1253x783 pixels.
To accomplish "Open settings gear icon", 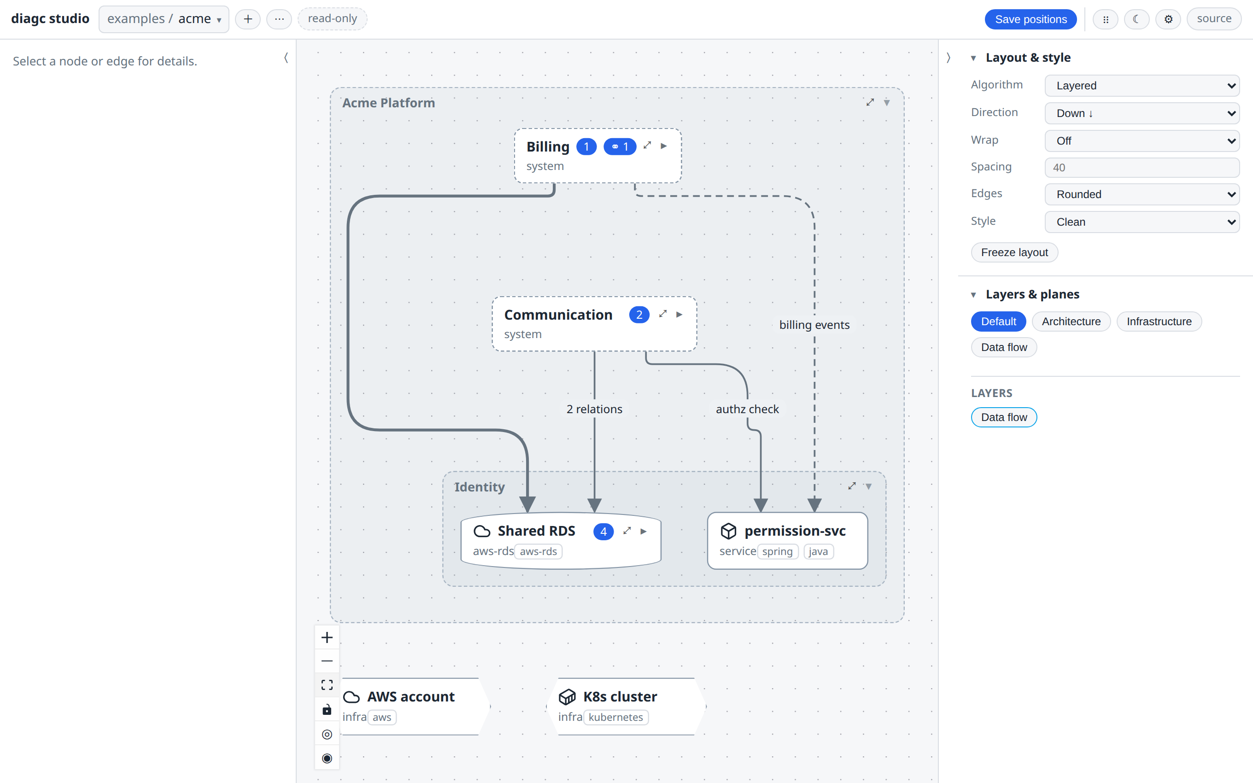I will coord(1168,19).
